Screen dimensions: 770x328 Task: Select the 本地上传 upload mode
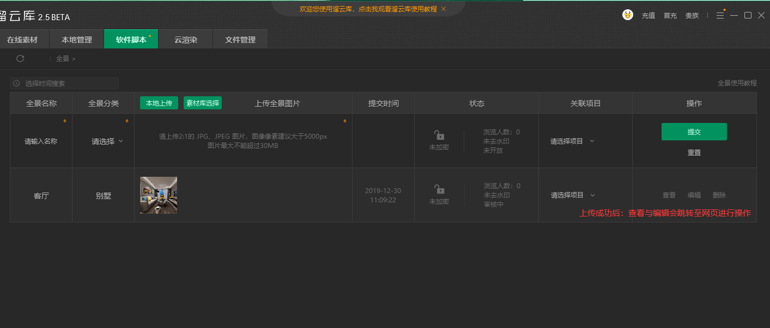point(159,102)
